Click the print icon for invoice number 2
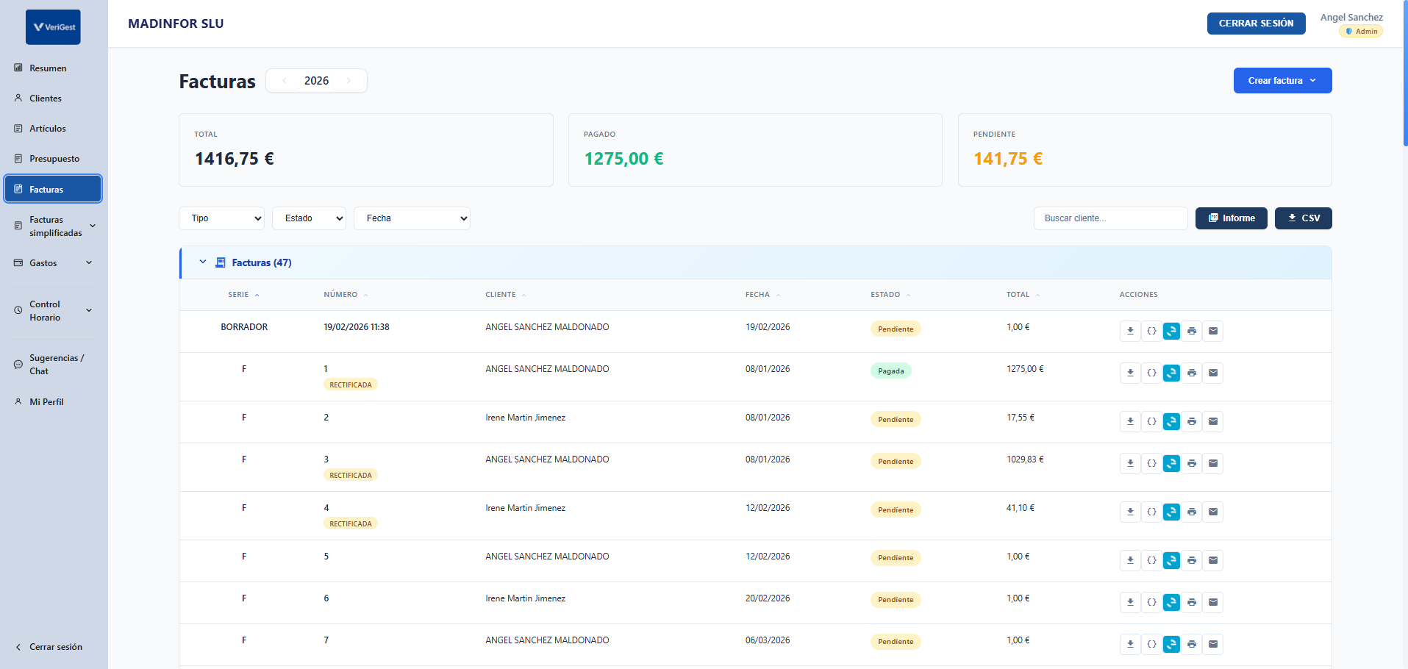1408x669 pixels. [1192, 421]
